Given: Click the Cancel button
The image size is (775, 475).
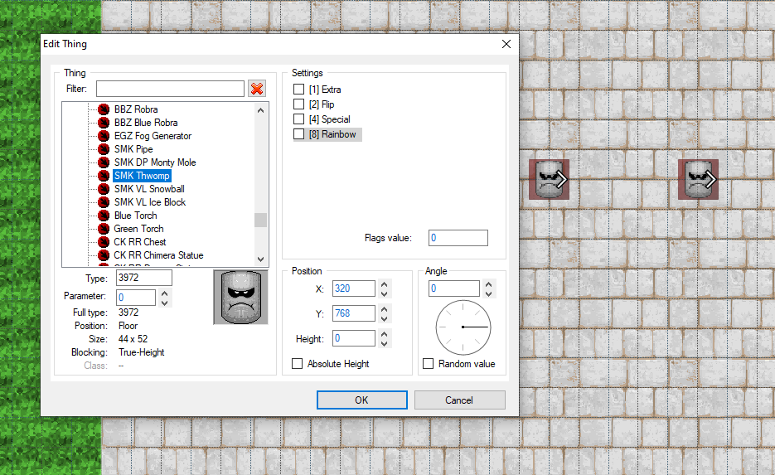Looking at the screenshot, I should tap(459, 400).
